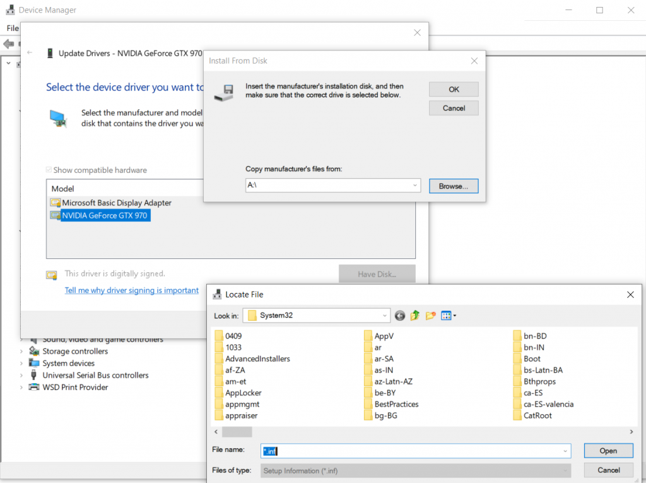
Task: Select the appmgmt folder
Action: click(x=237, y=404)
